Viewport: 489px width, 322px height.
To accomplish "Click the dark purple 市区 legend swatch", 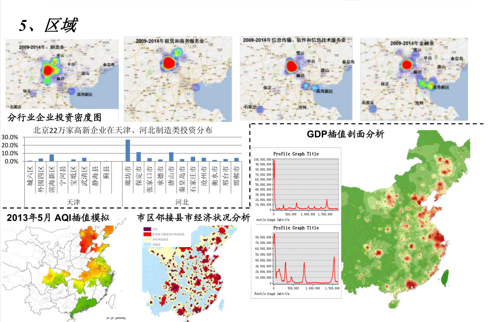I will click(147, 229).
